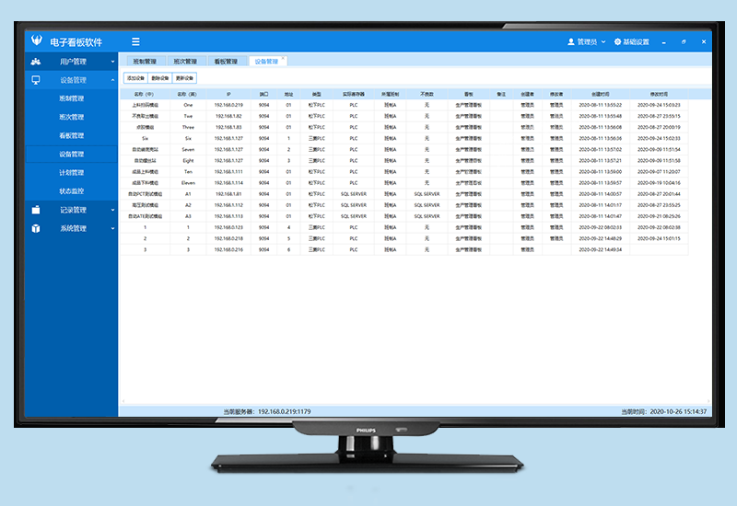Click the 添加设备 button

[135, 78]
